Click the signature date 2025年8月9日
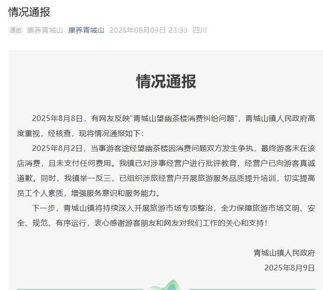Viewport: 323px width, 290px height. (289, 268)
